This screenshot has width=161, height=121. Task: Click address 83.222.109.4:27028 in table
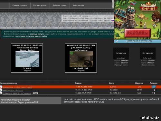coord(83,93)
